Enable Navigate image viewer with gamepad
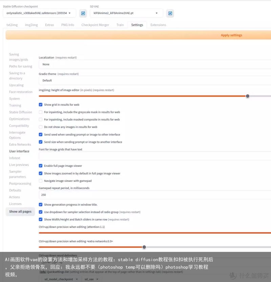271x282 pixels. (x=41, y=181)
